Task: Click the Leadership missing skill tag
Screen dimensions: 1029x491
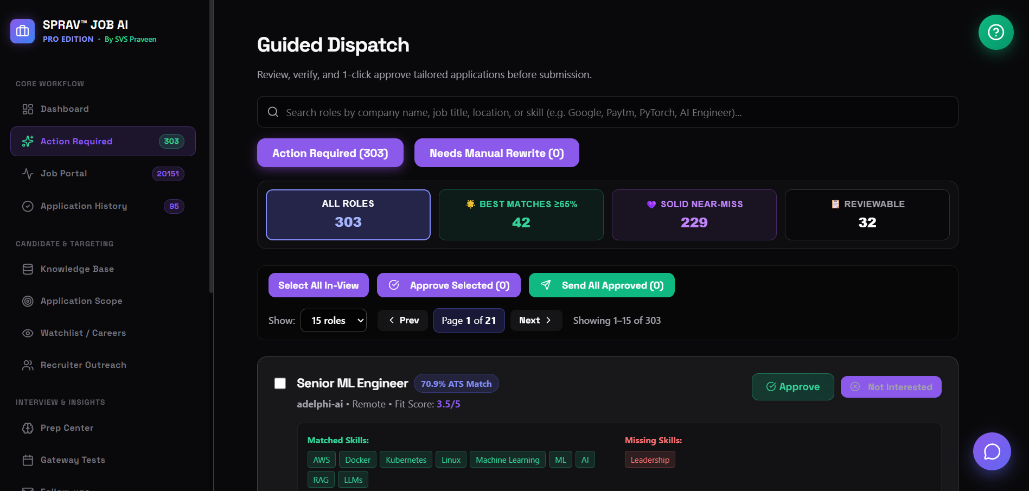Action: click(x=650, y=460)
